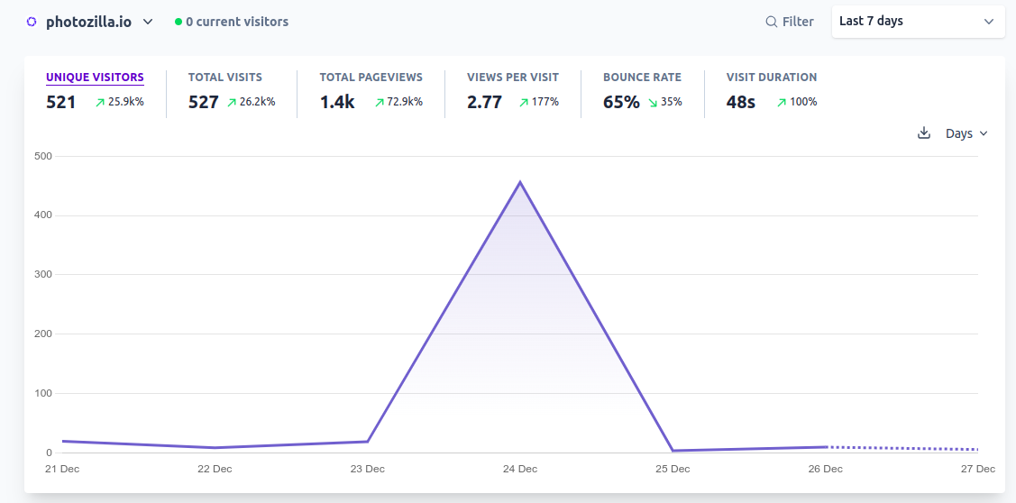Click the 0 current visitors link
The image size is (1016, 503).
237,22
